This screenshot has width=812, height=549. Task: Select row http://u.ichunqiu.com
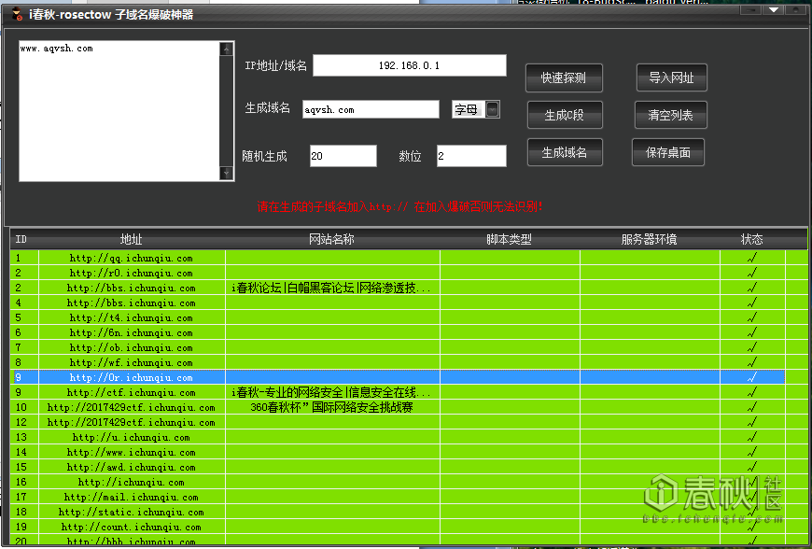click(398, 437)
